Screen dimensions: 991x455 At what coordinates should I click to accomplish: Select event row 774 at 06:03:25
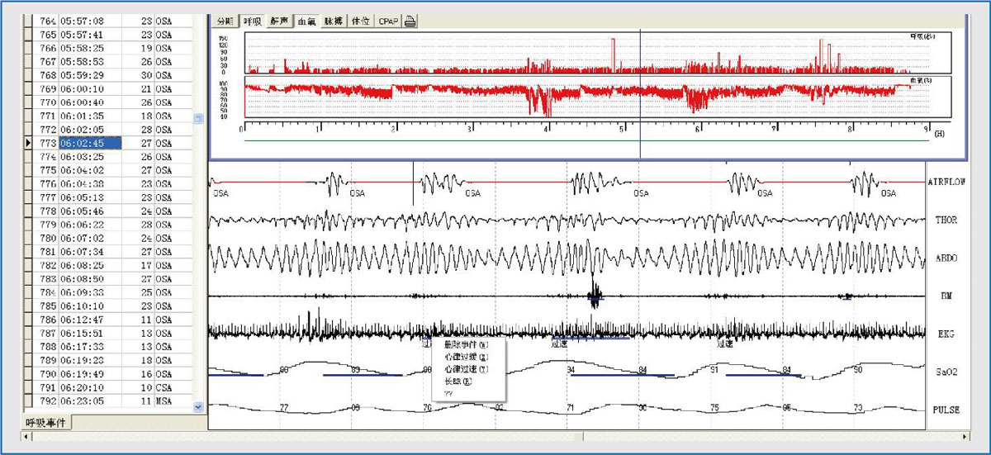[x=107, y=157]
